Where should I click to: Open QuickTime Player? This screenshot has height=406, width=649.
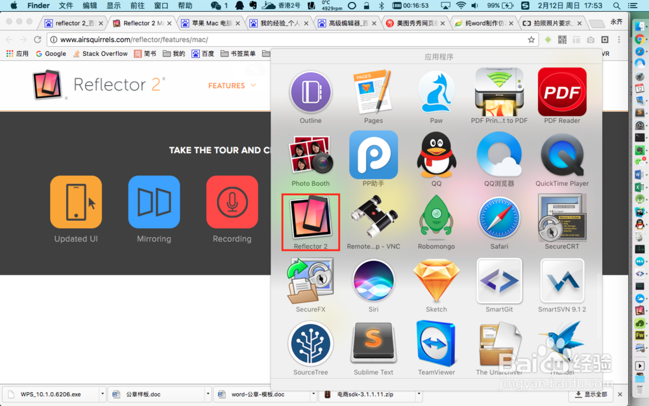tap(562, 155)
